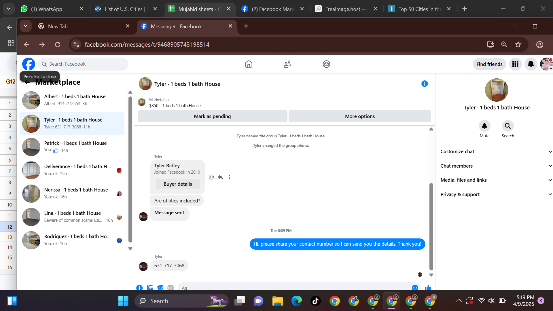The image size is (553, 311).
Task: Click the Mute bell icon
Action: pos(484,126)
